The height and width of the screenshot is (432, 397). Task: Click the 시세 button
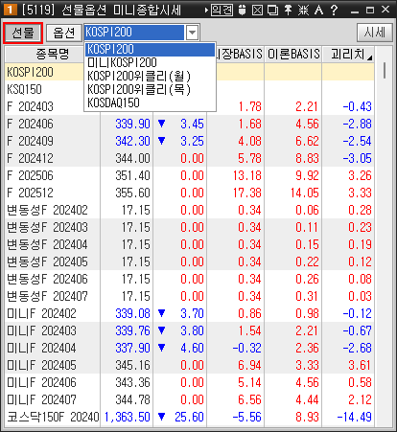point(375,33)
